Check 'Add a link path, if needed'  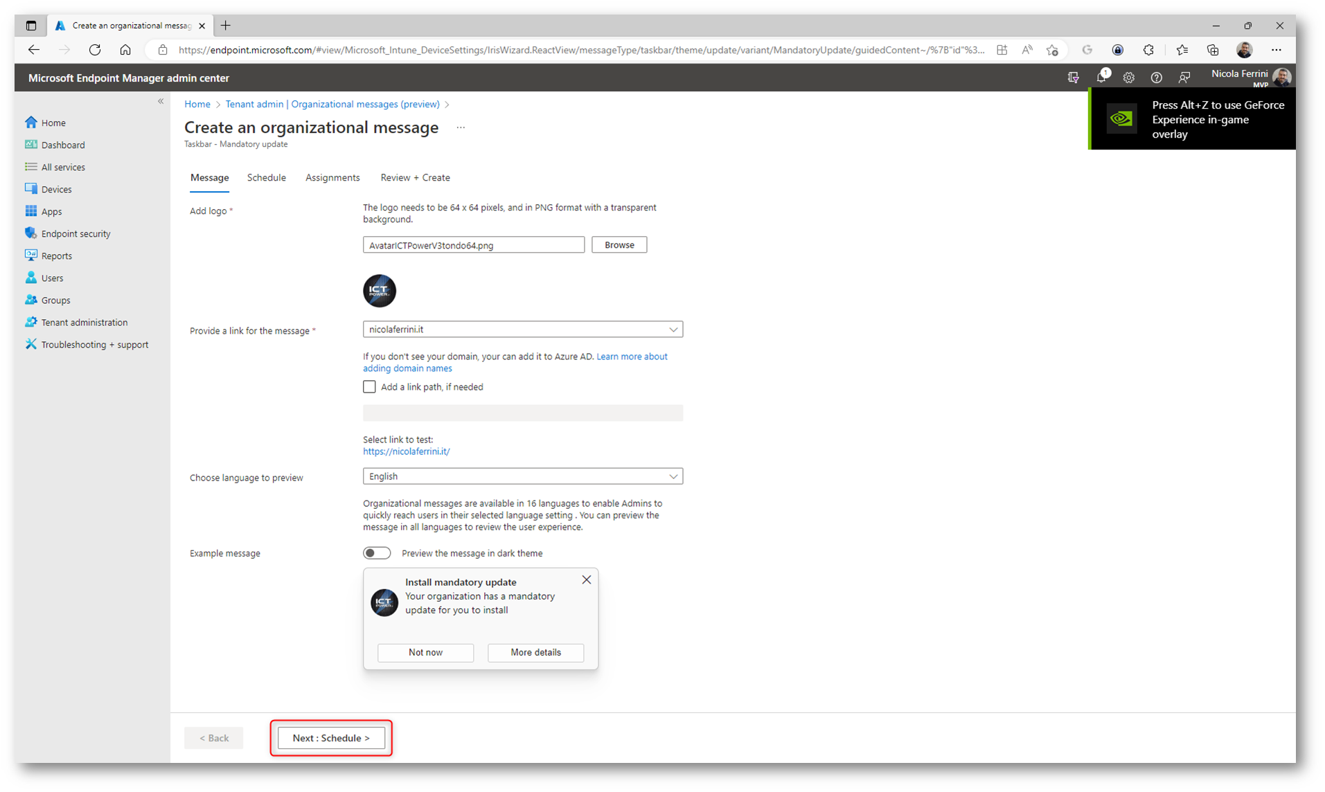pos(369,387)
